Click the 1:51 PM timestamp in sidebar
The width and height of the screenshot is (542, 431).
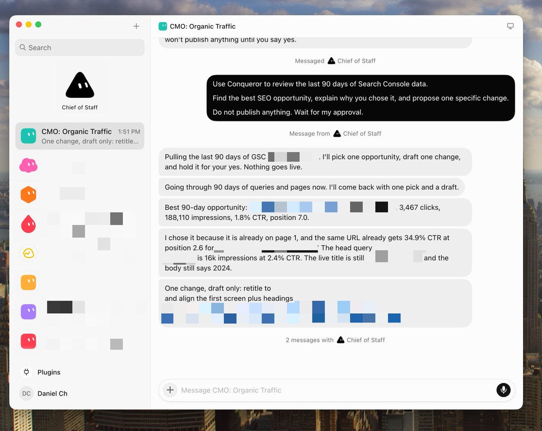point(129,132)
